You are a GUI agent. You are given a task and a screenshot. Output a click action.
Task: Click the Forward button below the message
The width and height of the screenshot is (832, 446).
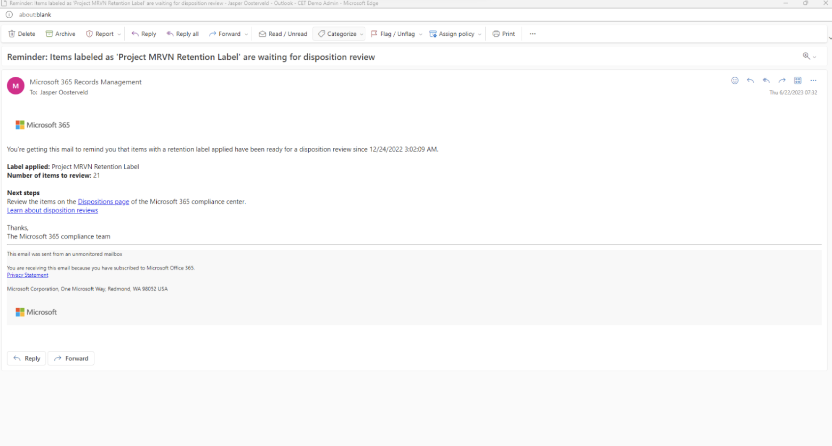tap(71, 359)
